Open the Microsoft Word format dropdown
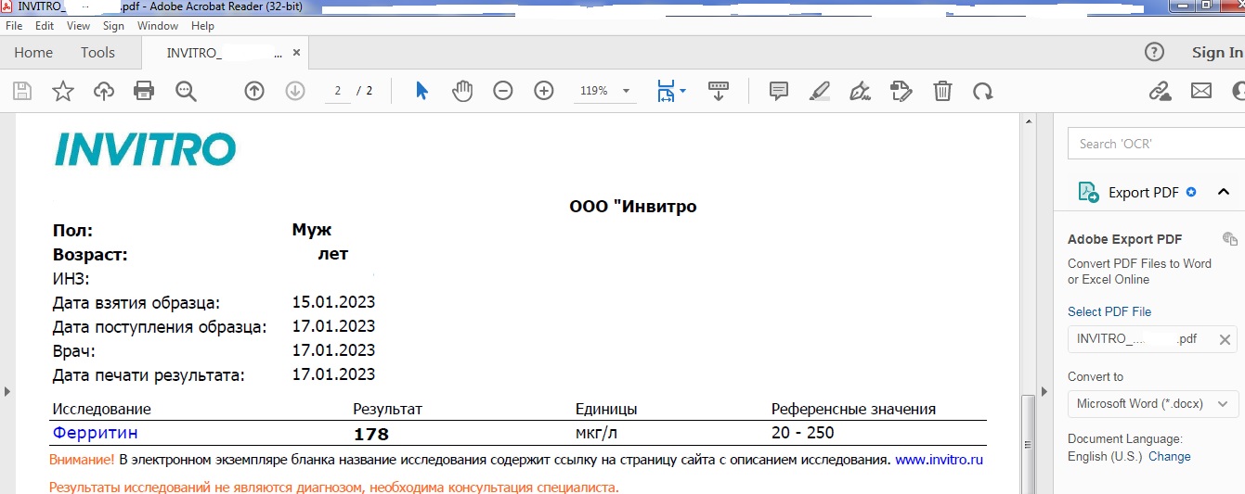 click(x=1152, y=403)
